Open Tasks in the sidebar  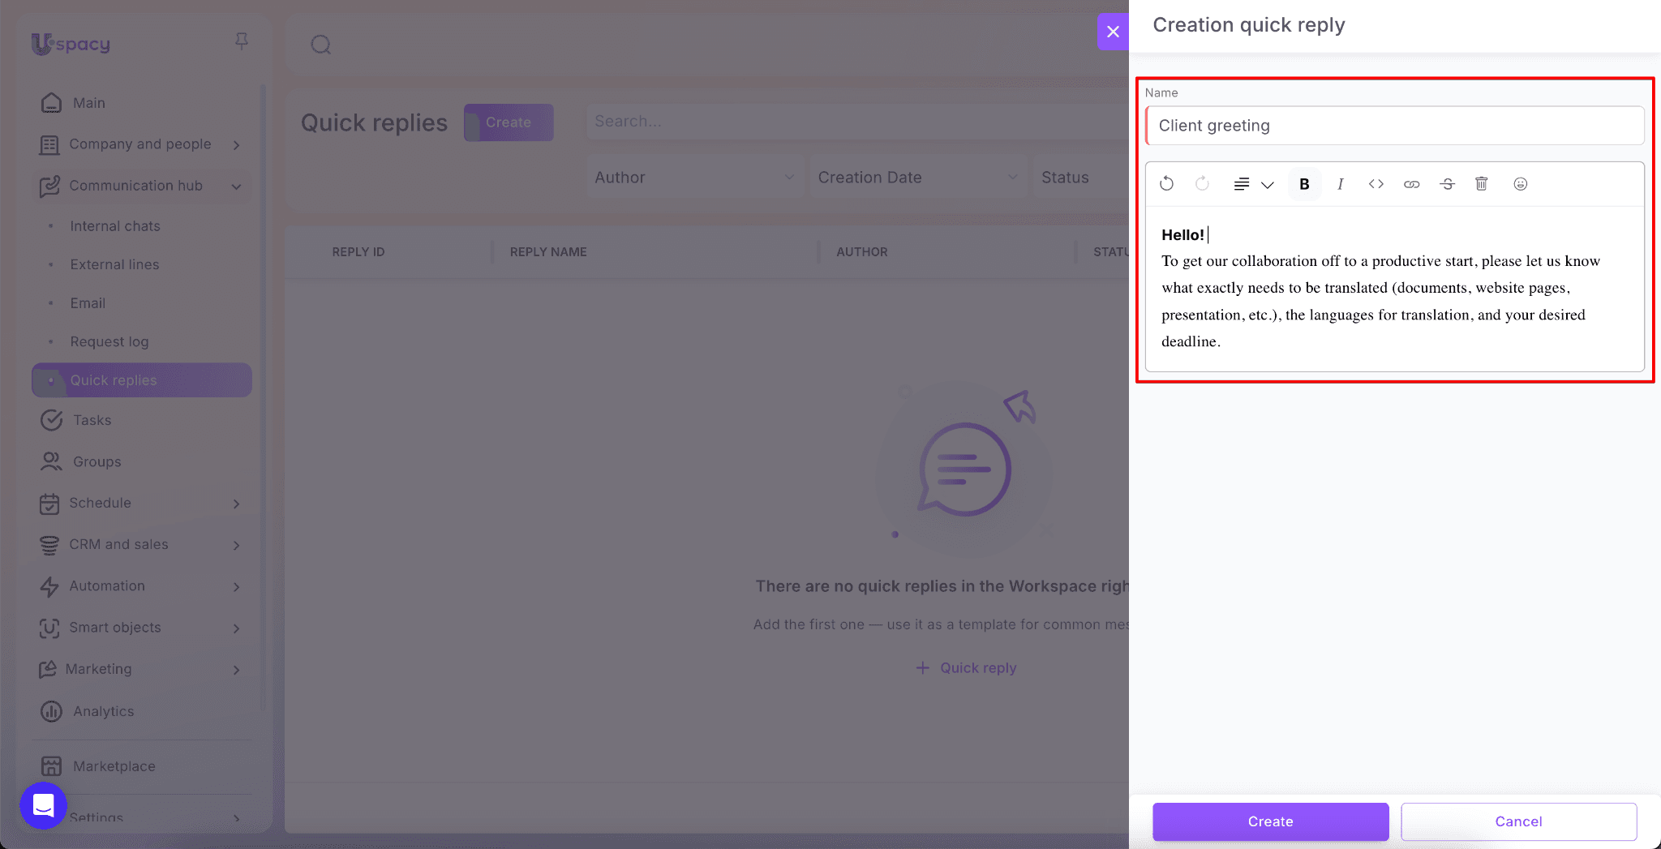[x=92, y=420]
